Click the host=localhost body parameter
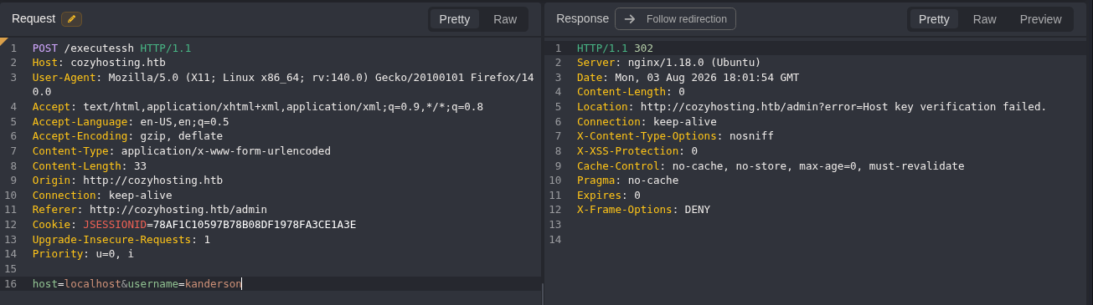Image resolution: width=1093 pixels, height=305 pixels. [x=77, y=284]
